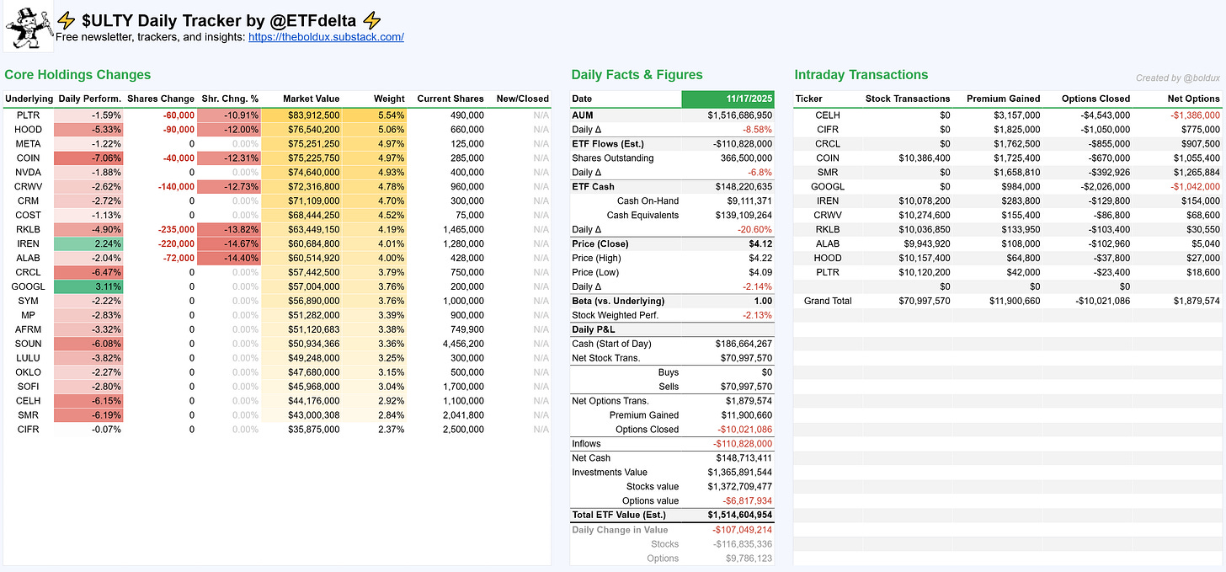Image resolution: width=1226 pixels, height=572 pixels.
Task: Click the Weight column header
Action: click(x=390, y=99)
